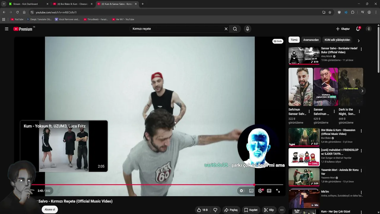This screenshot has width=380, height=214.
Task: Subscribe with the Abone ol button
Action: point(50,210)
